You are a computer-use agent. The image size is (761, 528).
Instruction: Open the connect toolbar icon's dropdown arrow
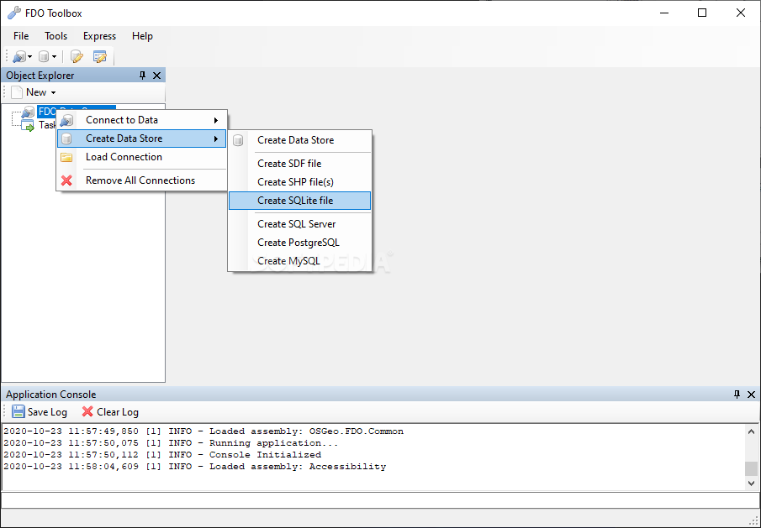[x=30, y=57]
